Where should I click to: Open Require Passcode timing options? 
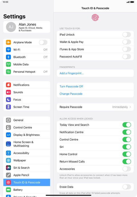click(95, 107)
